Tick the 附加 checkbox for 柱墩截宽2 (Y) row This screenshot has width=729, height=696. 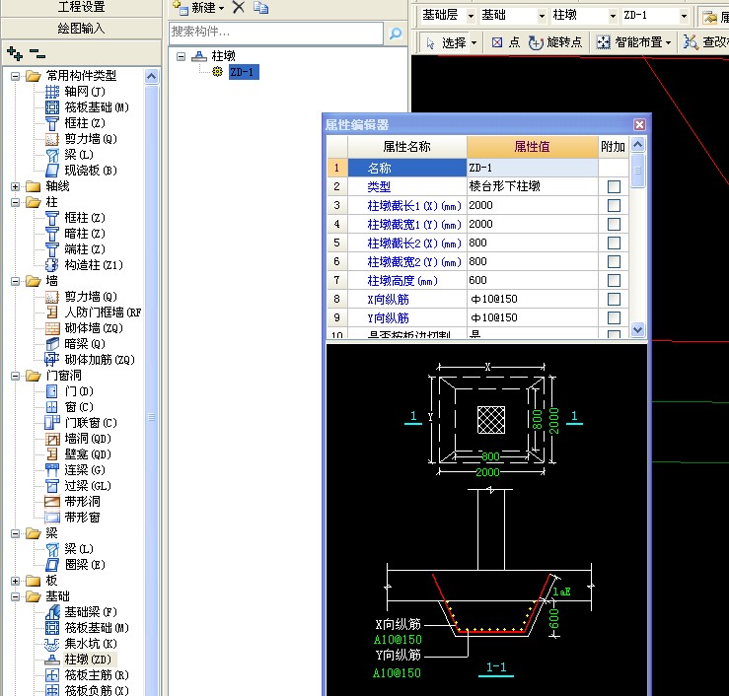click(614, 261)
